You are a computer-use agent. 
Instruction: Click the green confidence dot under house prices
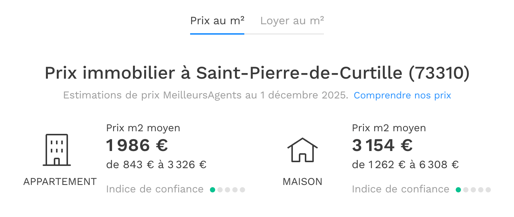(x=458, y=190)
